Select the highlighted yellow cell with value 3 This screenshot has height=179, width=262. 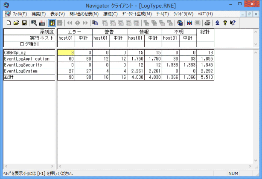point(66,52)
